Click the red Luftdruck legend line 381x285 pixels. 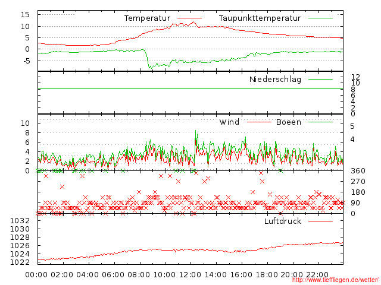(320, 221)
